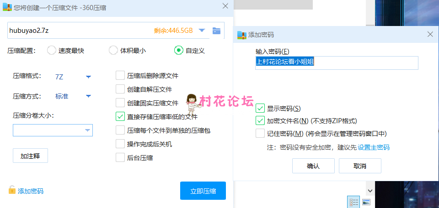Click the 360压缩 icon in 添加密码 dialog title
The width and height of the screenshot is (439, 208).
click(x=241, y=35)
